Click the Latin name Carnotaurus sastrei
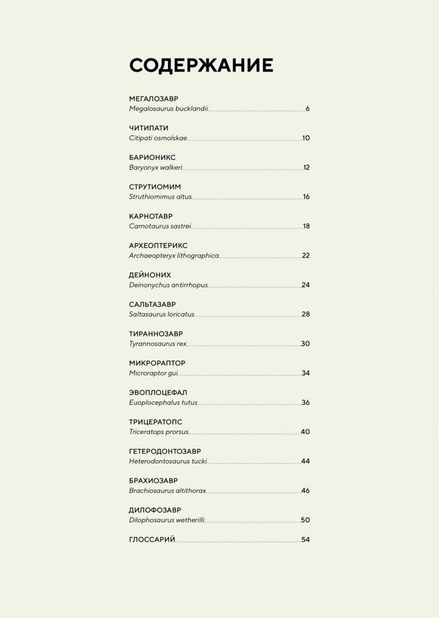 [x=161, y=227]
